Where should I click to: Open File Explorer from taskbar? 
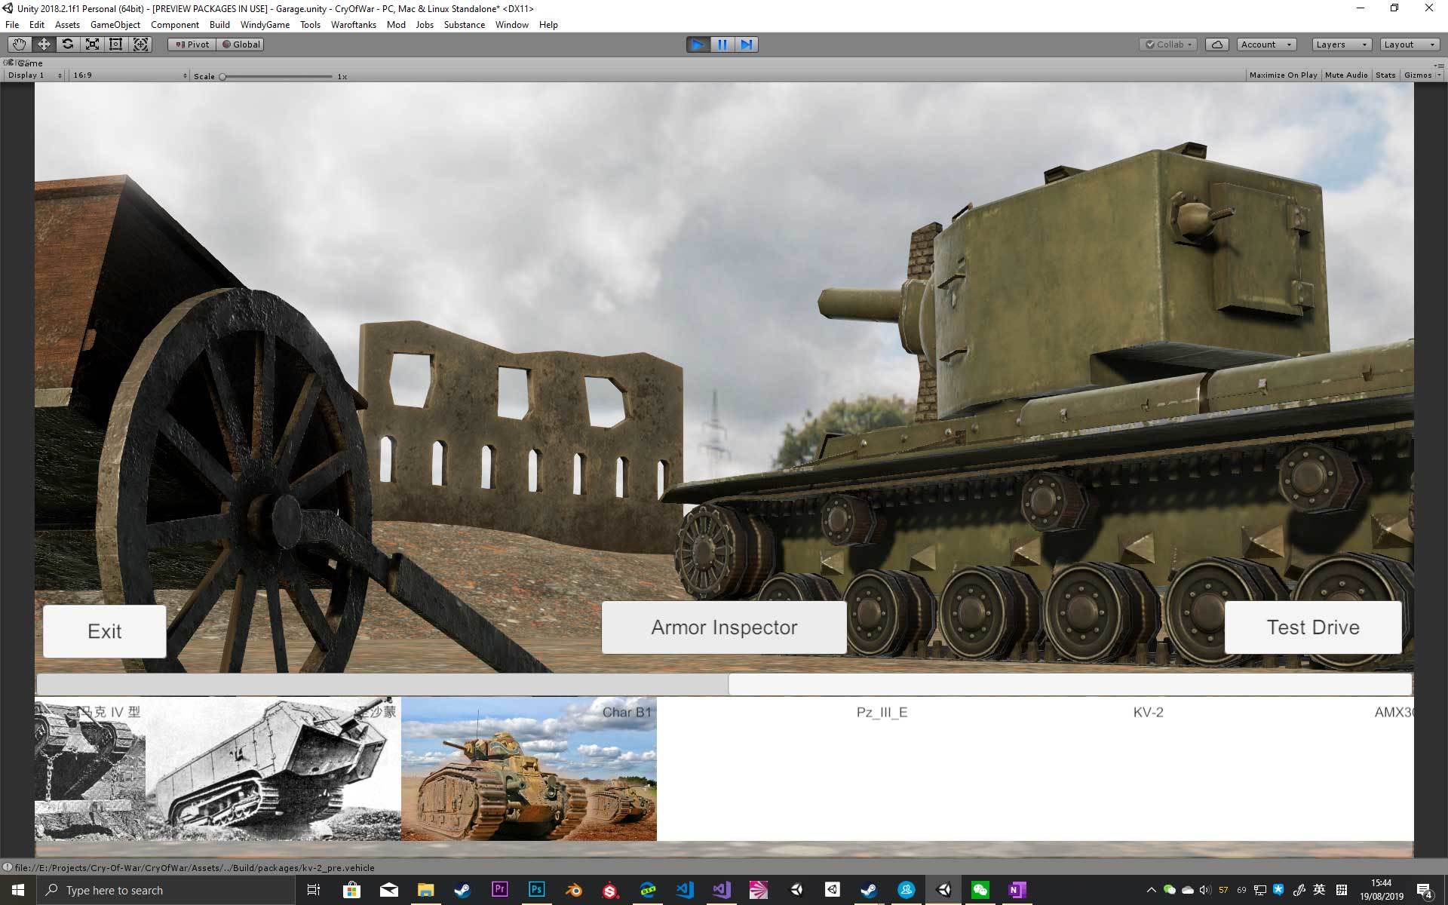click(x=425, y=890)
